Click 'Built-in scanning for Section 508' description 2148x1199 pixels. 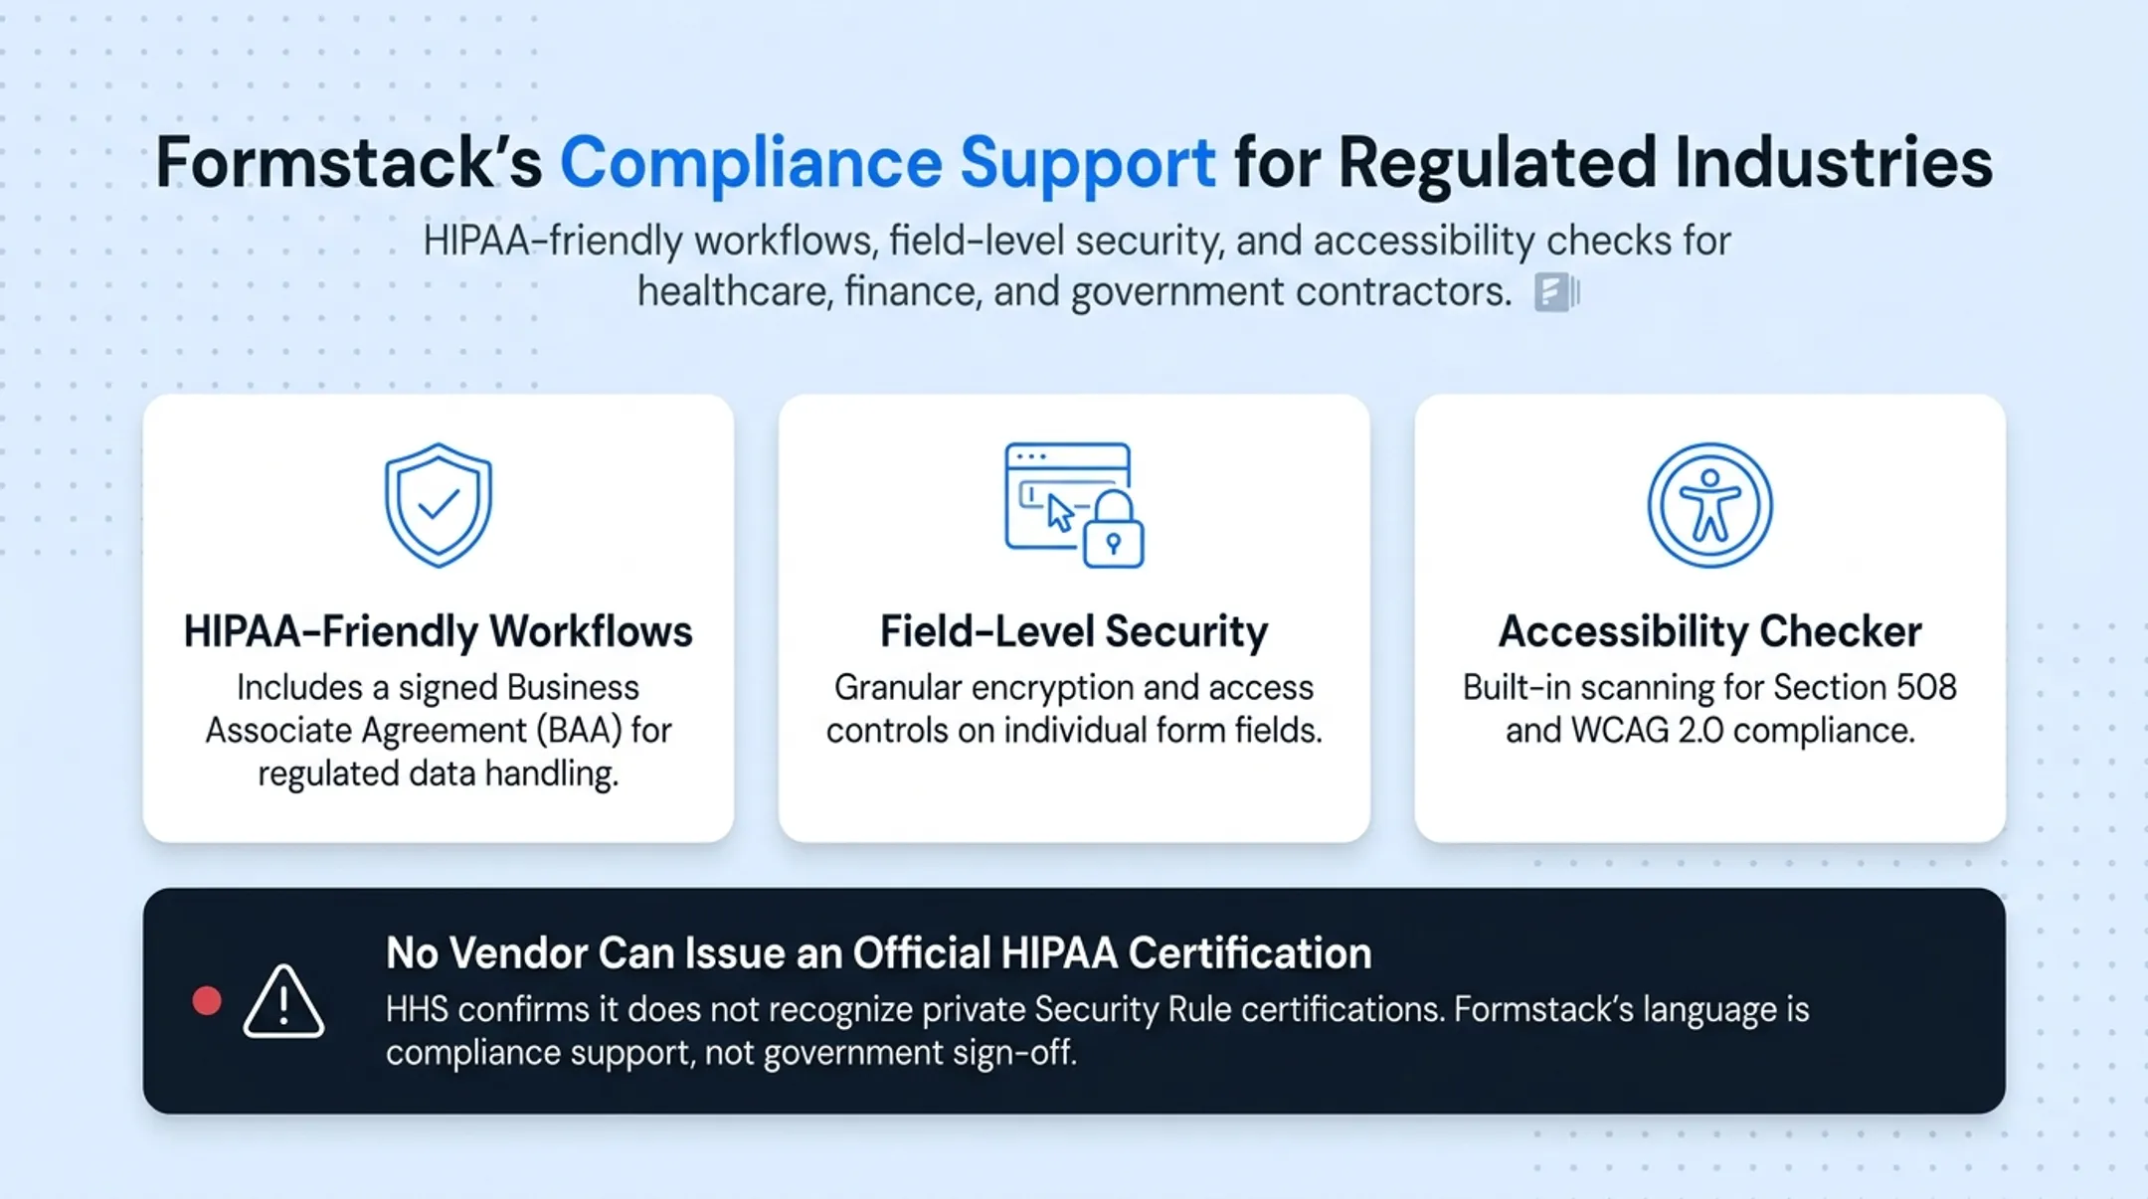pyautogui.click(x=1709, y=709)
